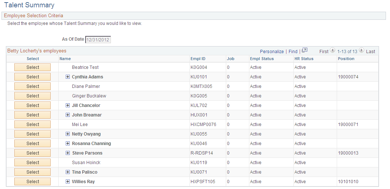The image size is (390, 189).
Task: Click the As Of Date field
Action: [x=98, y=40]
